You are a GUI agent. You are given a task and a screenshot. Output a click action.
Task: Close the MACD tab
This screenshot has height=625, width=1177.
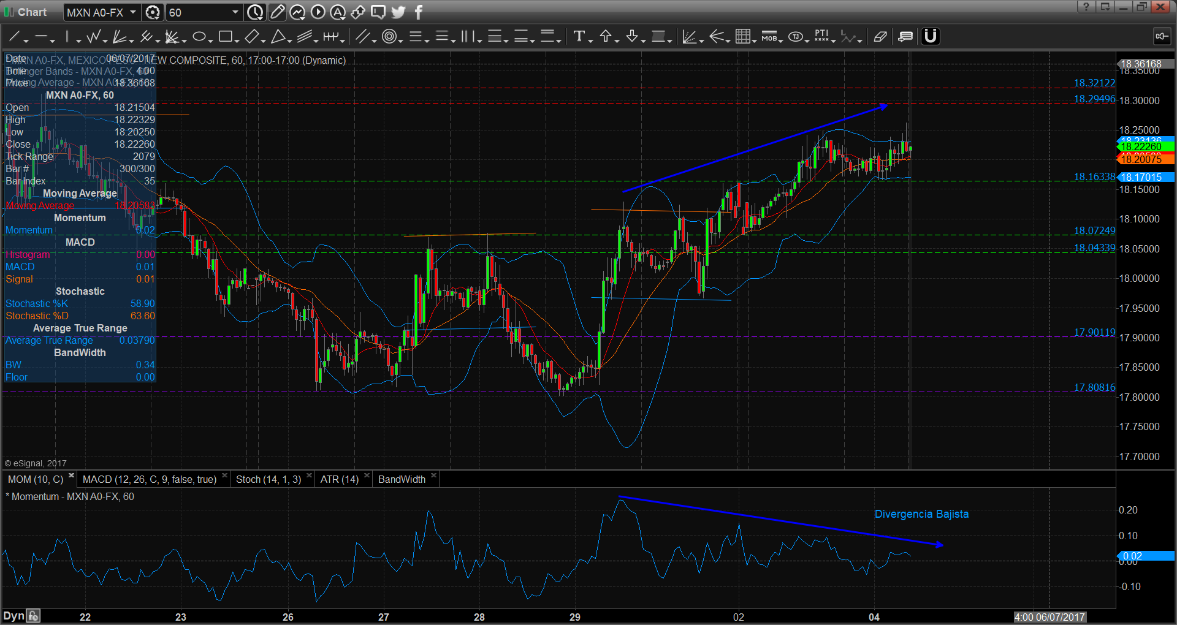pos(224,475)
